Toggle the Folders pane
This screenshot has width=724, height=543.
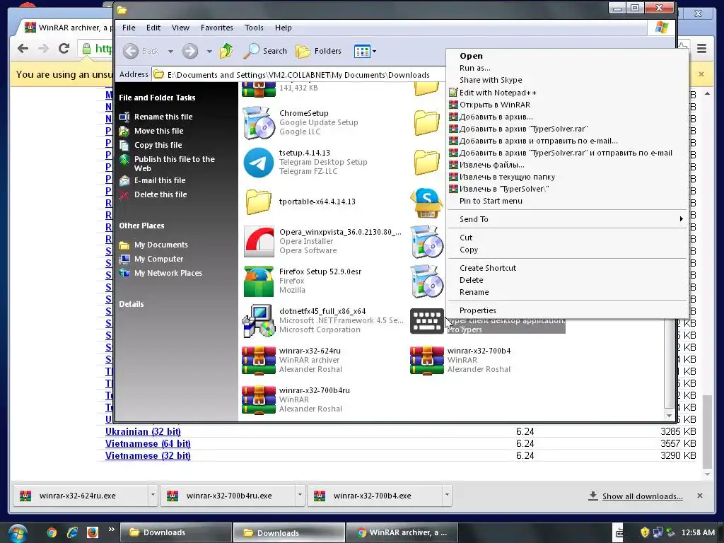[x=319, y=51]
